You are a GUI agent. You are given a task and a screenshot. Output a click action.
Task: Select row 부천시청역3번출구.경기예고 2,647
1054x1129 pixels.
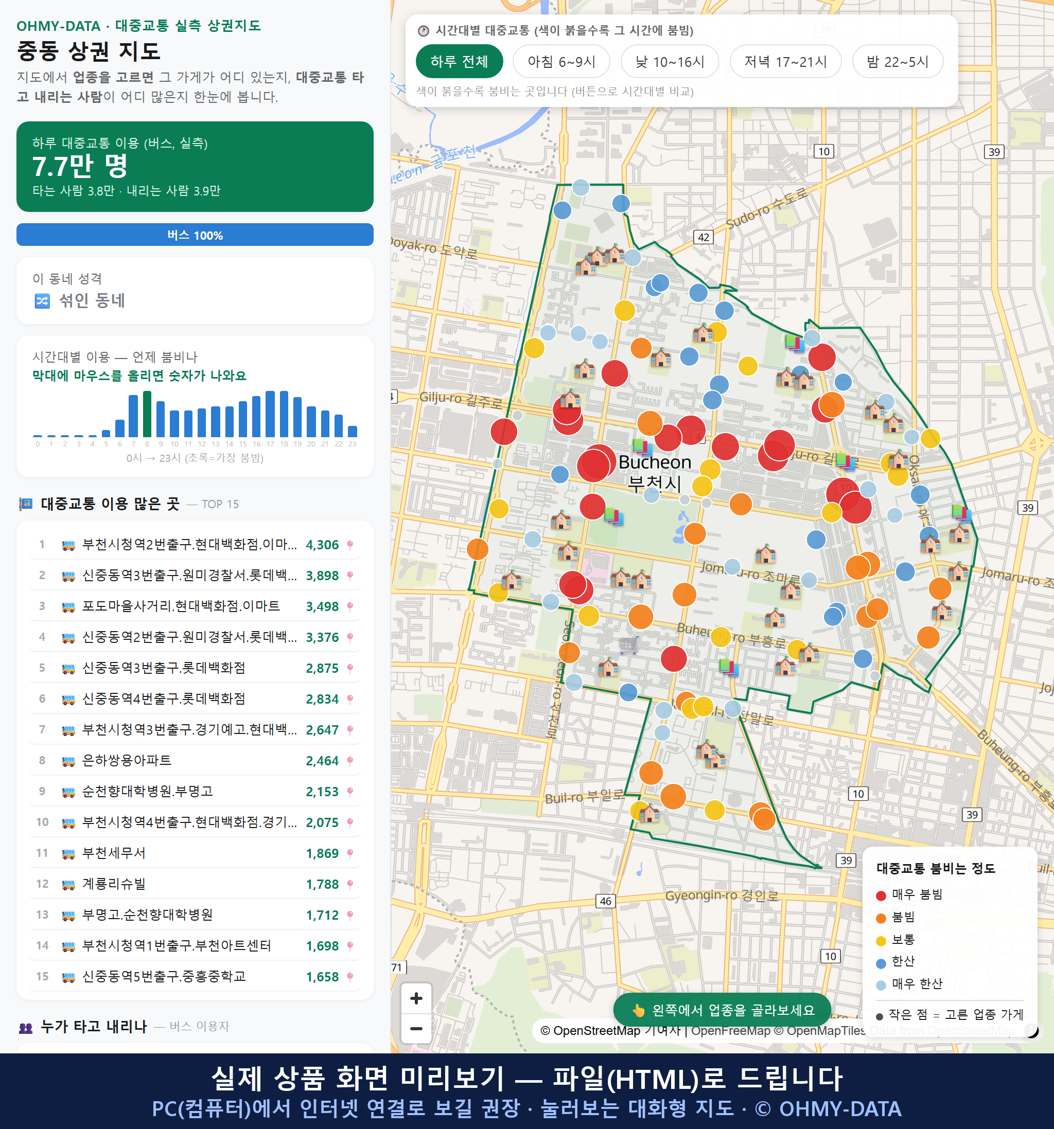(195, 730)
